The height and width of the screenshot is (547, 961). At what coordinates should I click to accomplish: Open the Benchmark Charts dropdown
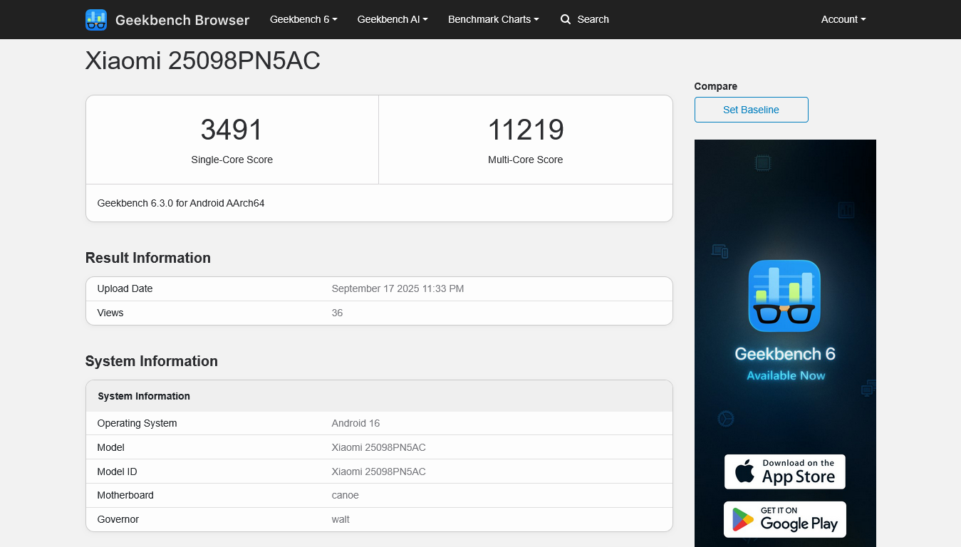(x=493, y=19)
